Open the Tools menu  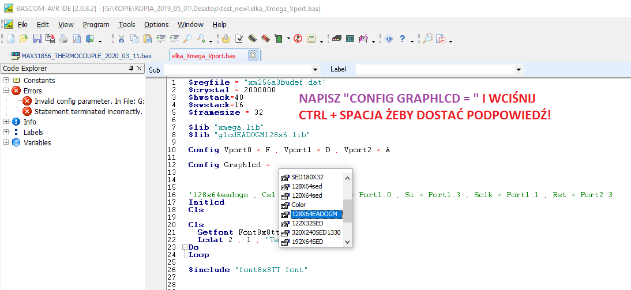pos(127,25)
